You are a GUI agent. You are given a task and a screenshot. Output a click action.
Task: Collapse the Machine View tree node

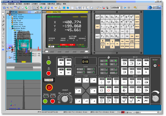click(x=8, y=15)
